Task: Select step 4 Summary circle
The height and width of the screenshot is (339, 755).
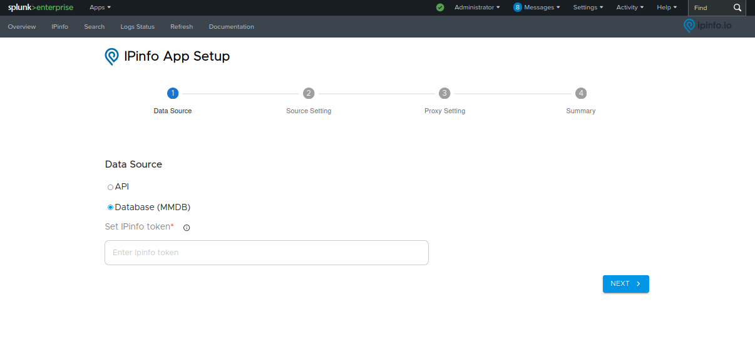Action: click(x=581, y=93)
